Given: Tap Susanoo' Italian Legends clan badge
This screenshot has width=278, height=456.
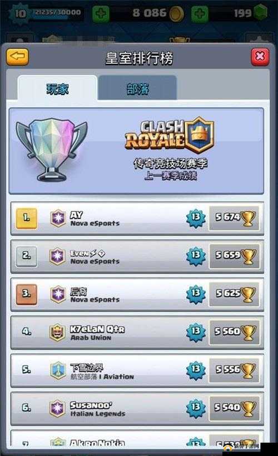Looking at the screenshot, I should pos(58,408).
